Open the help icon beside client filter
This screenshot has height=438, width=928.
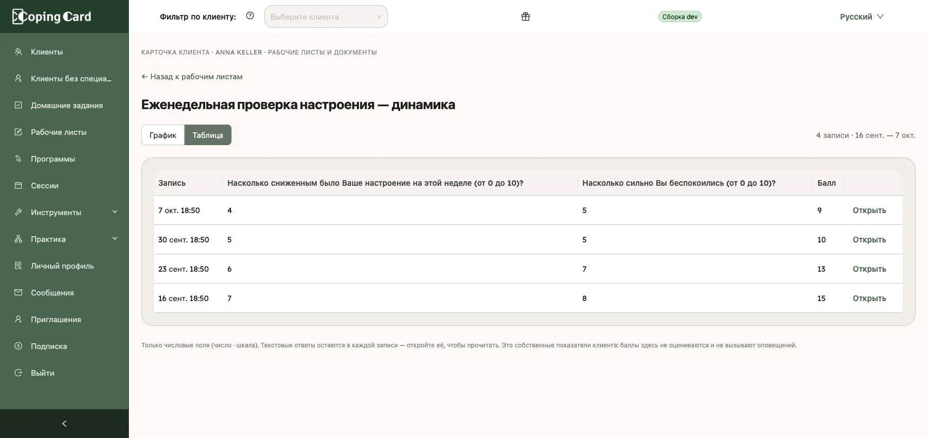coord(250,16)
